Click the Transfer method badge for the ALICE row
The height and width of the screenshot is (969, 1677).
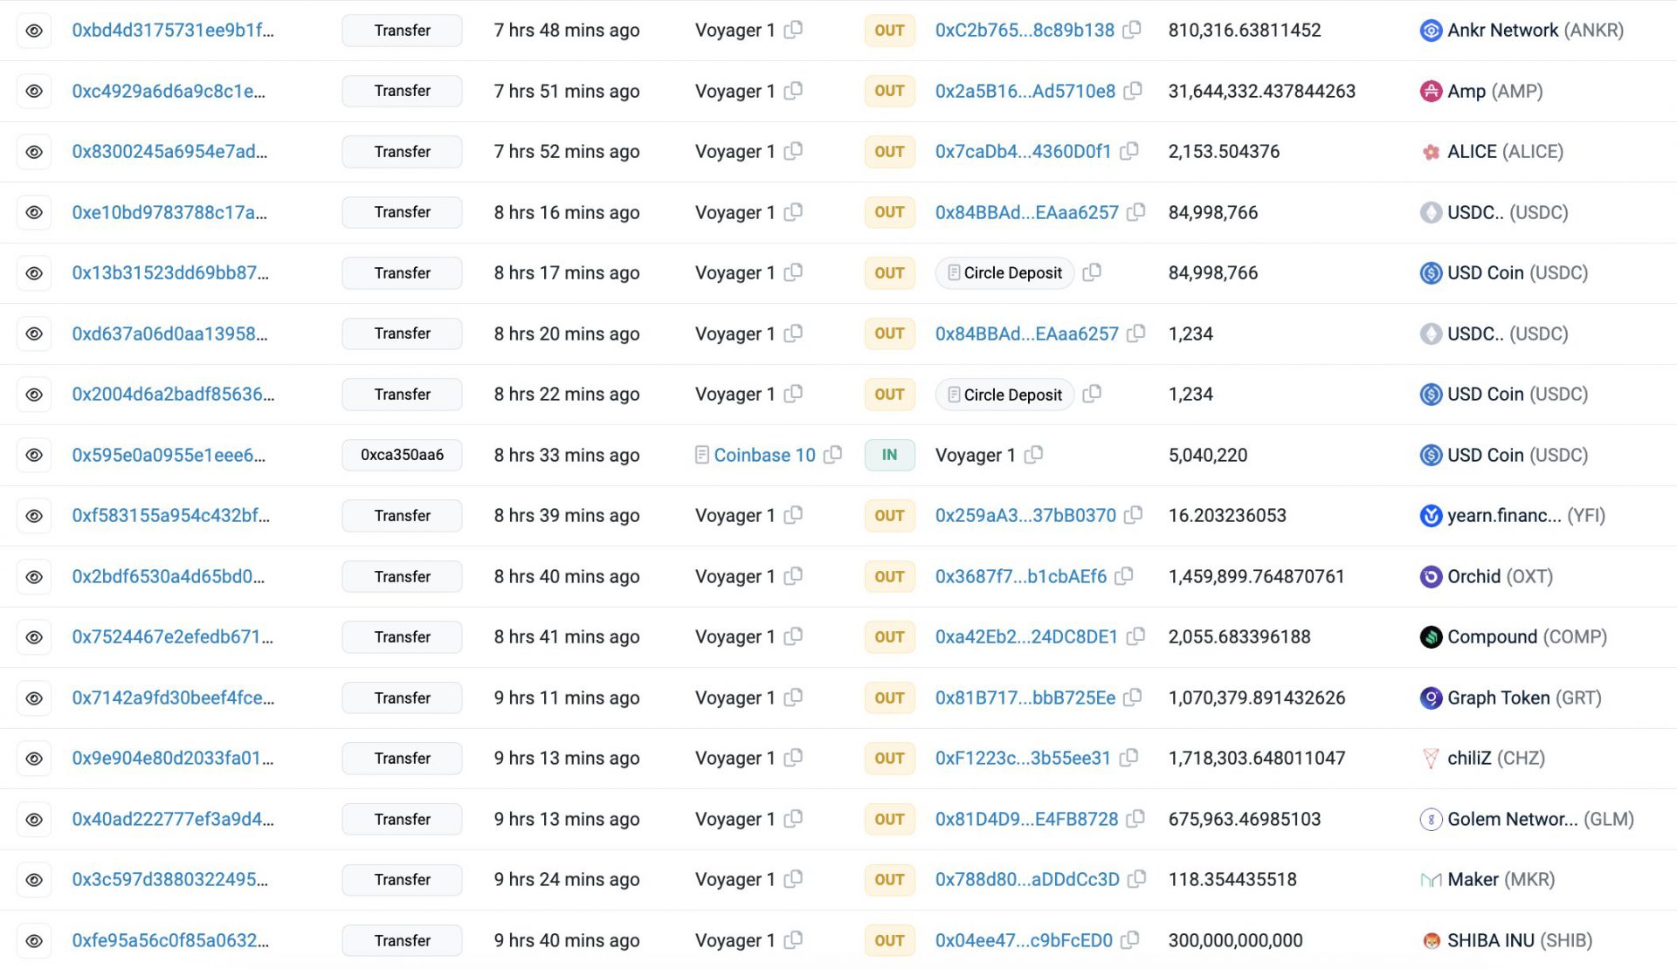point(402,152)
